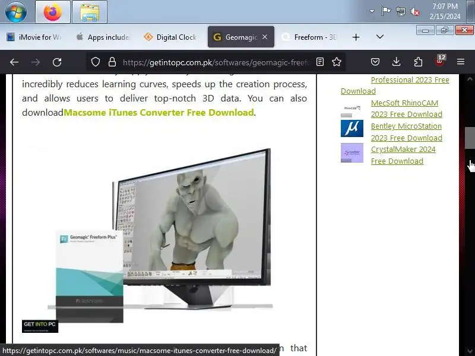Image resolution: width=475 pixels, height=356 pixels.
Task: Open the extension icon with badge 12
Action: (439, 62)
